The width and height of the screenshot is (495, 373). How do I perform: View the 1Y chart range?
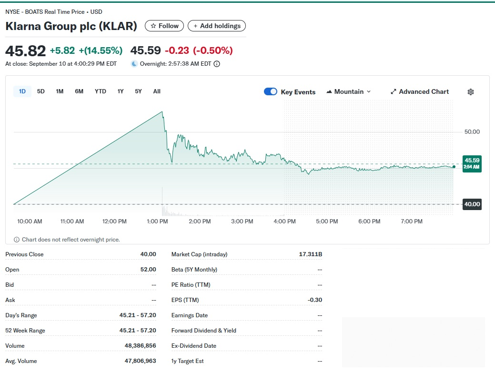tap(121, 91)
